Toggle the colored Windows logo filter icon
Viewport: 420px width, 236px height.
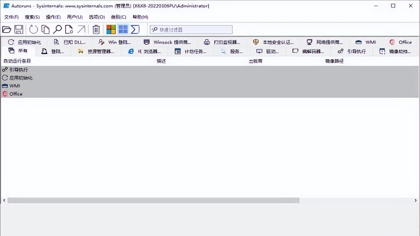point(111,30)
